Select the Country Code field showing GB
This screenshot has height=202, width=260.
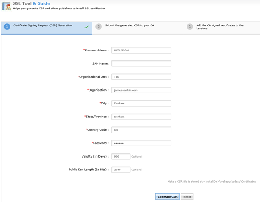click(141, 130)
